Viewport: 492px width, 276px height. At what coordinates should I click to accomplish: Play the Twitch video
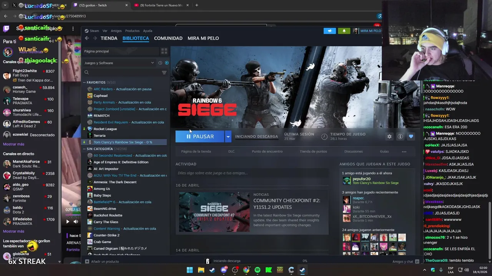pyautogui.click(x=68, y=221)
